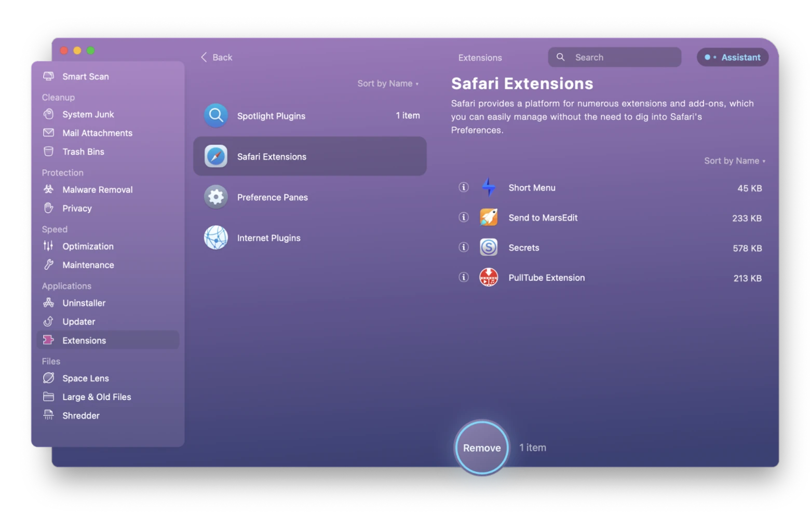Click the Extensions puzzle icon in sidebar

coord(48,340)
